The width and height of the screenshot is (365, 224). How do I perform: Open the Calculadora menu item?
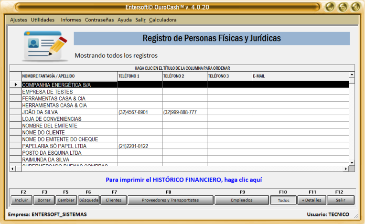coord(163,20)
